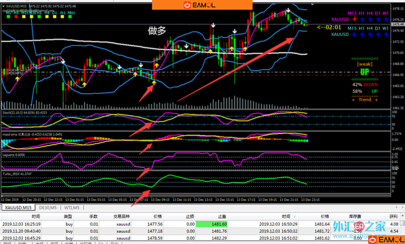Click the "macd ema" indicator label
The height and width of the screenshot is (244, 405).
pyautogui.click(x=9, y=134)
